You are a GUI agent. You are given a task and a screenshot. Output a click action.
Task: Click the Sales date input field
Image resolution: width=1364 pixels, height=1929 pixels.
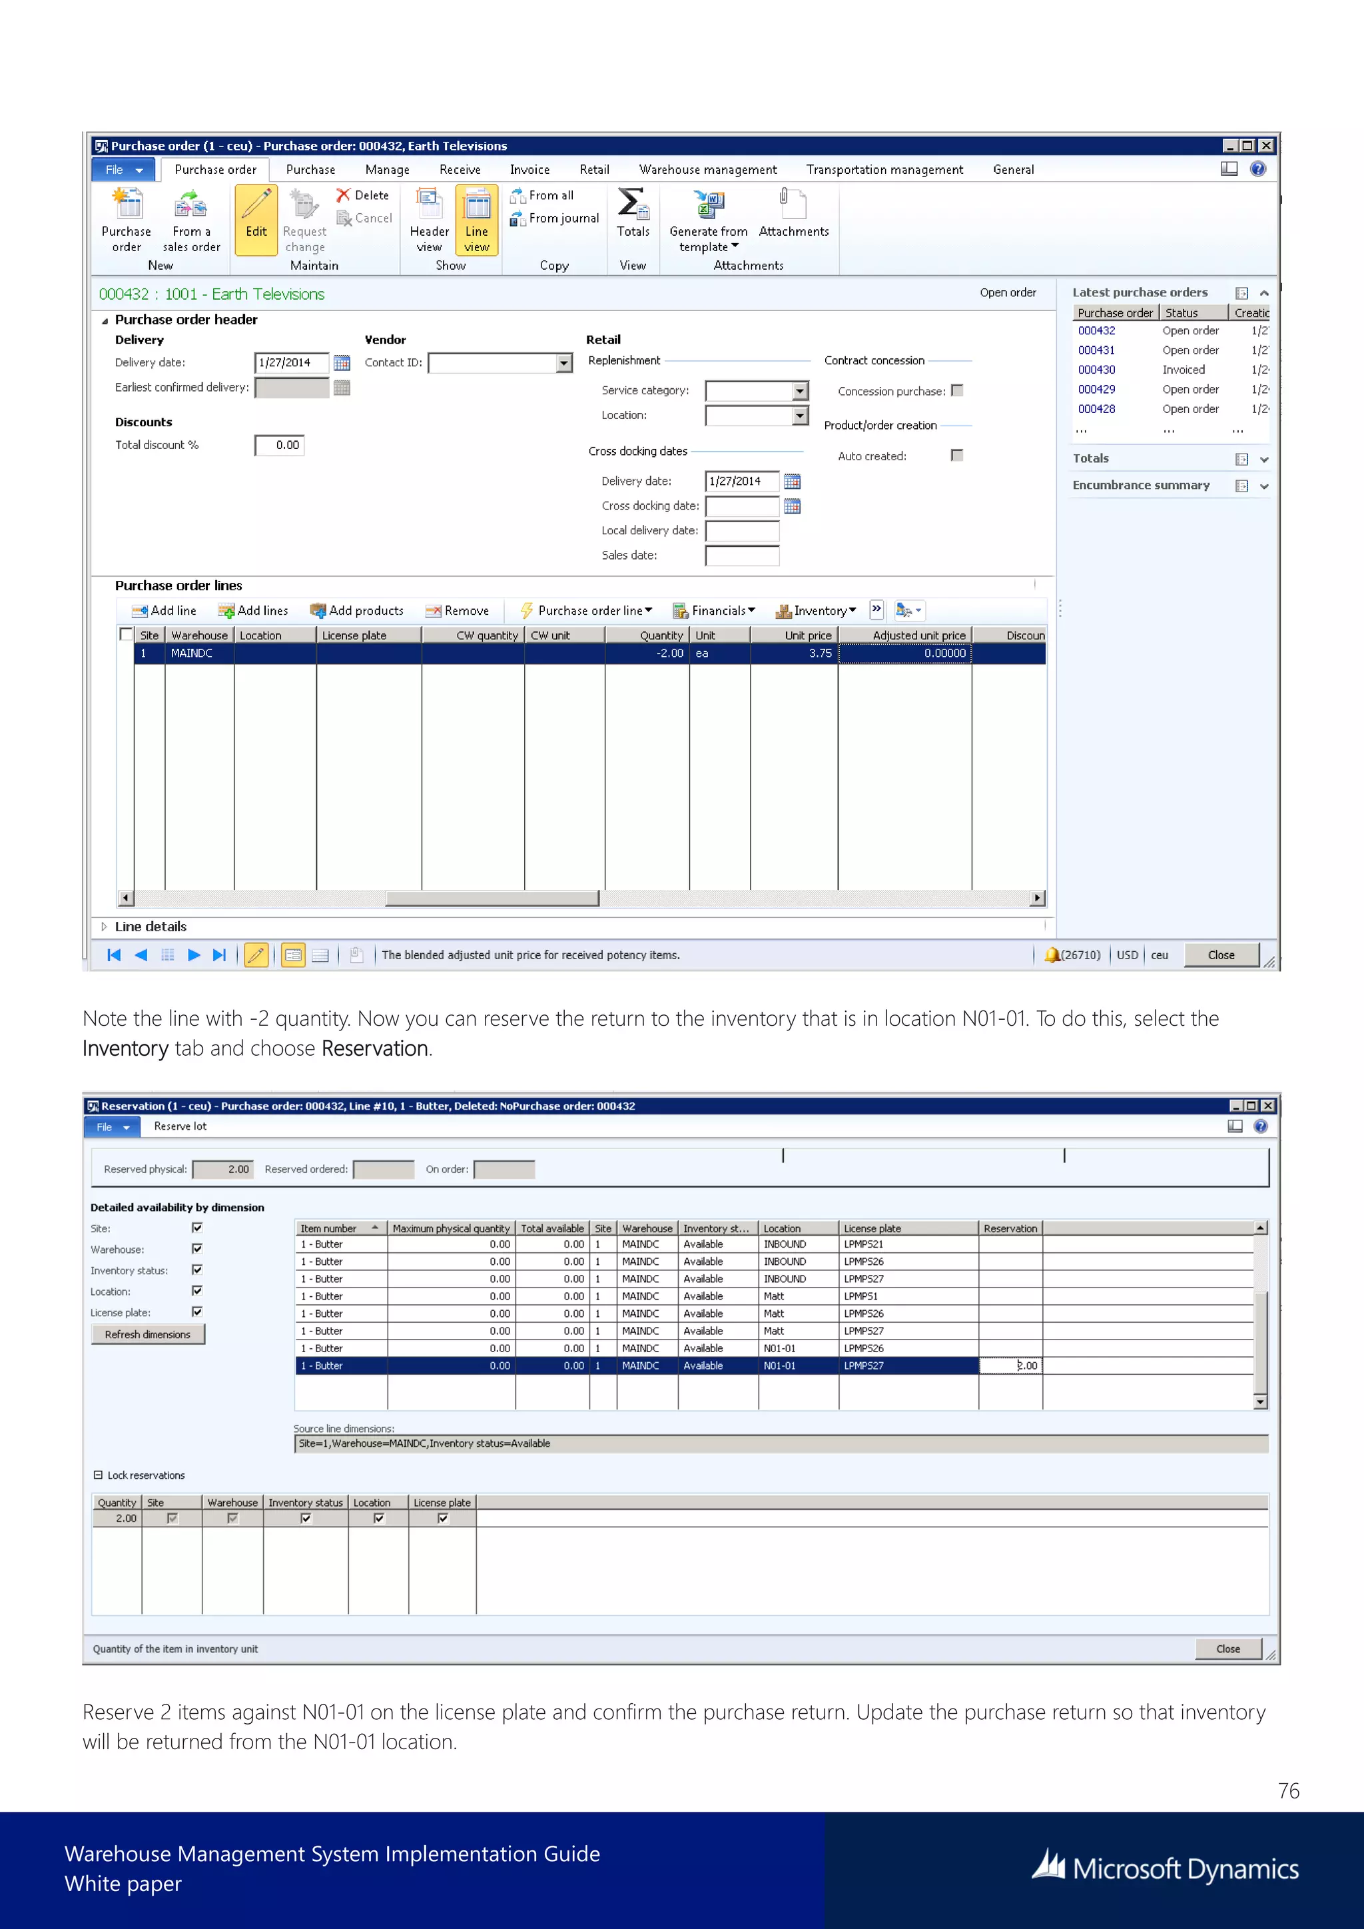point(743,556)
